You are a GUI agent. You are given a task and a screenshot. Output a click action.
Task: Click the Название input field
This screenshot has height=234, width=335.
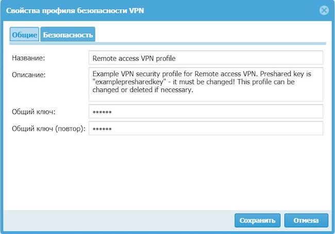click(x=206, y=58)
